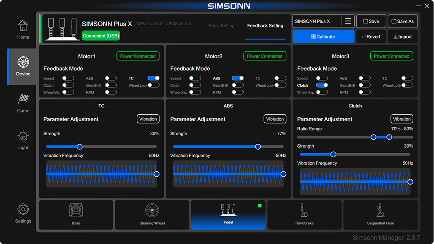Open the Home page in sidebar
Image resolution: width=434 pixels, height=244 pixels.
23,30
